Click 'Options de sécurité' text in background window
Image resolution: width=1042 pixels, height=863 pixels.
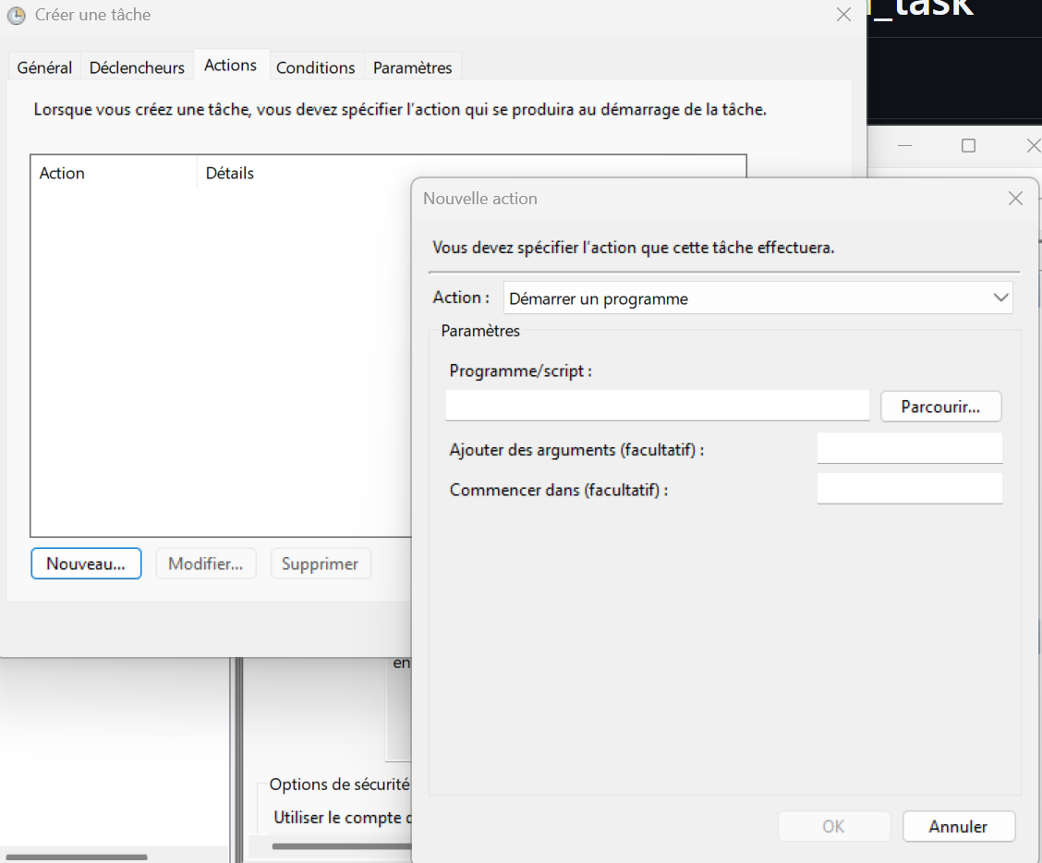pos(340,784)
